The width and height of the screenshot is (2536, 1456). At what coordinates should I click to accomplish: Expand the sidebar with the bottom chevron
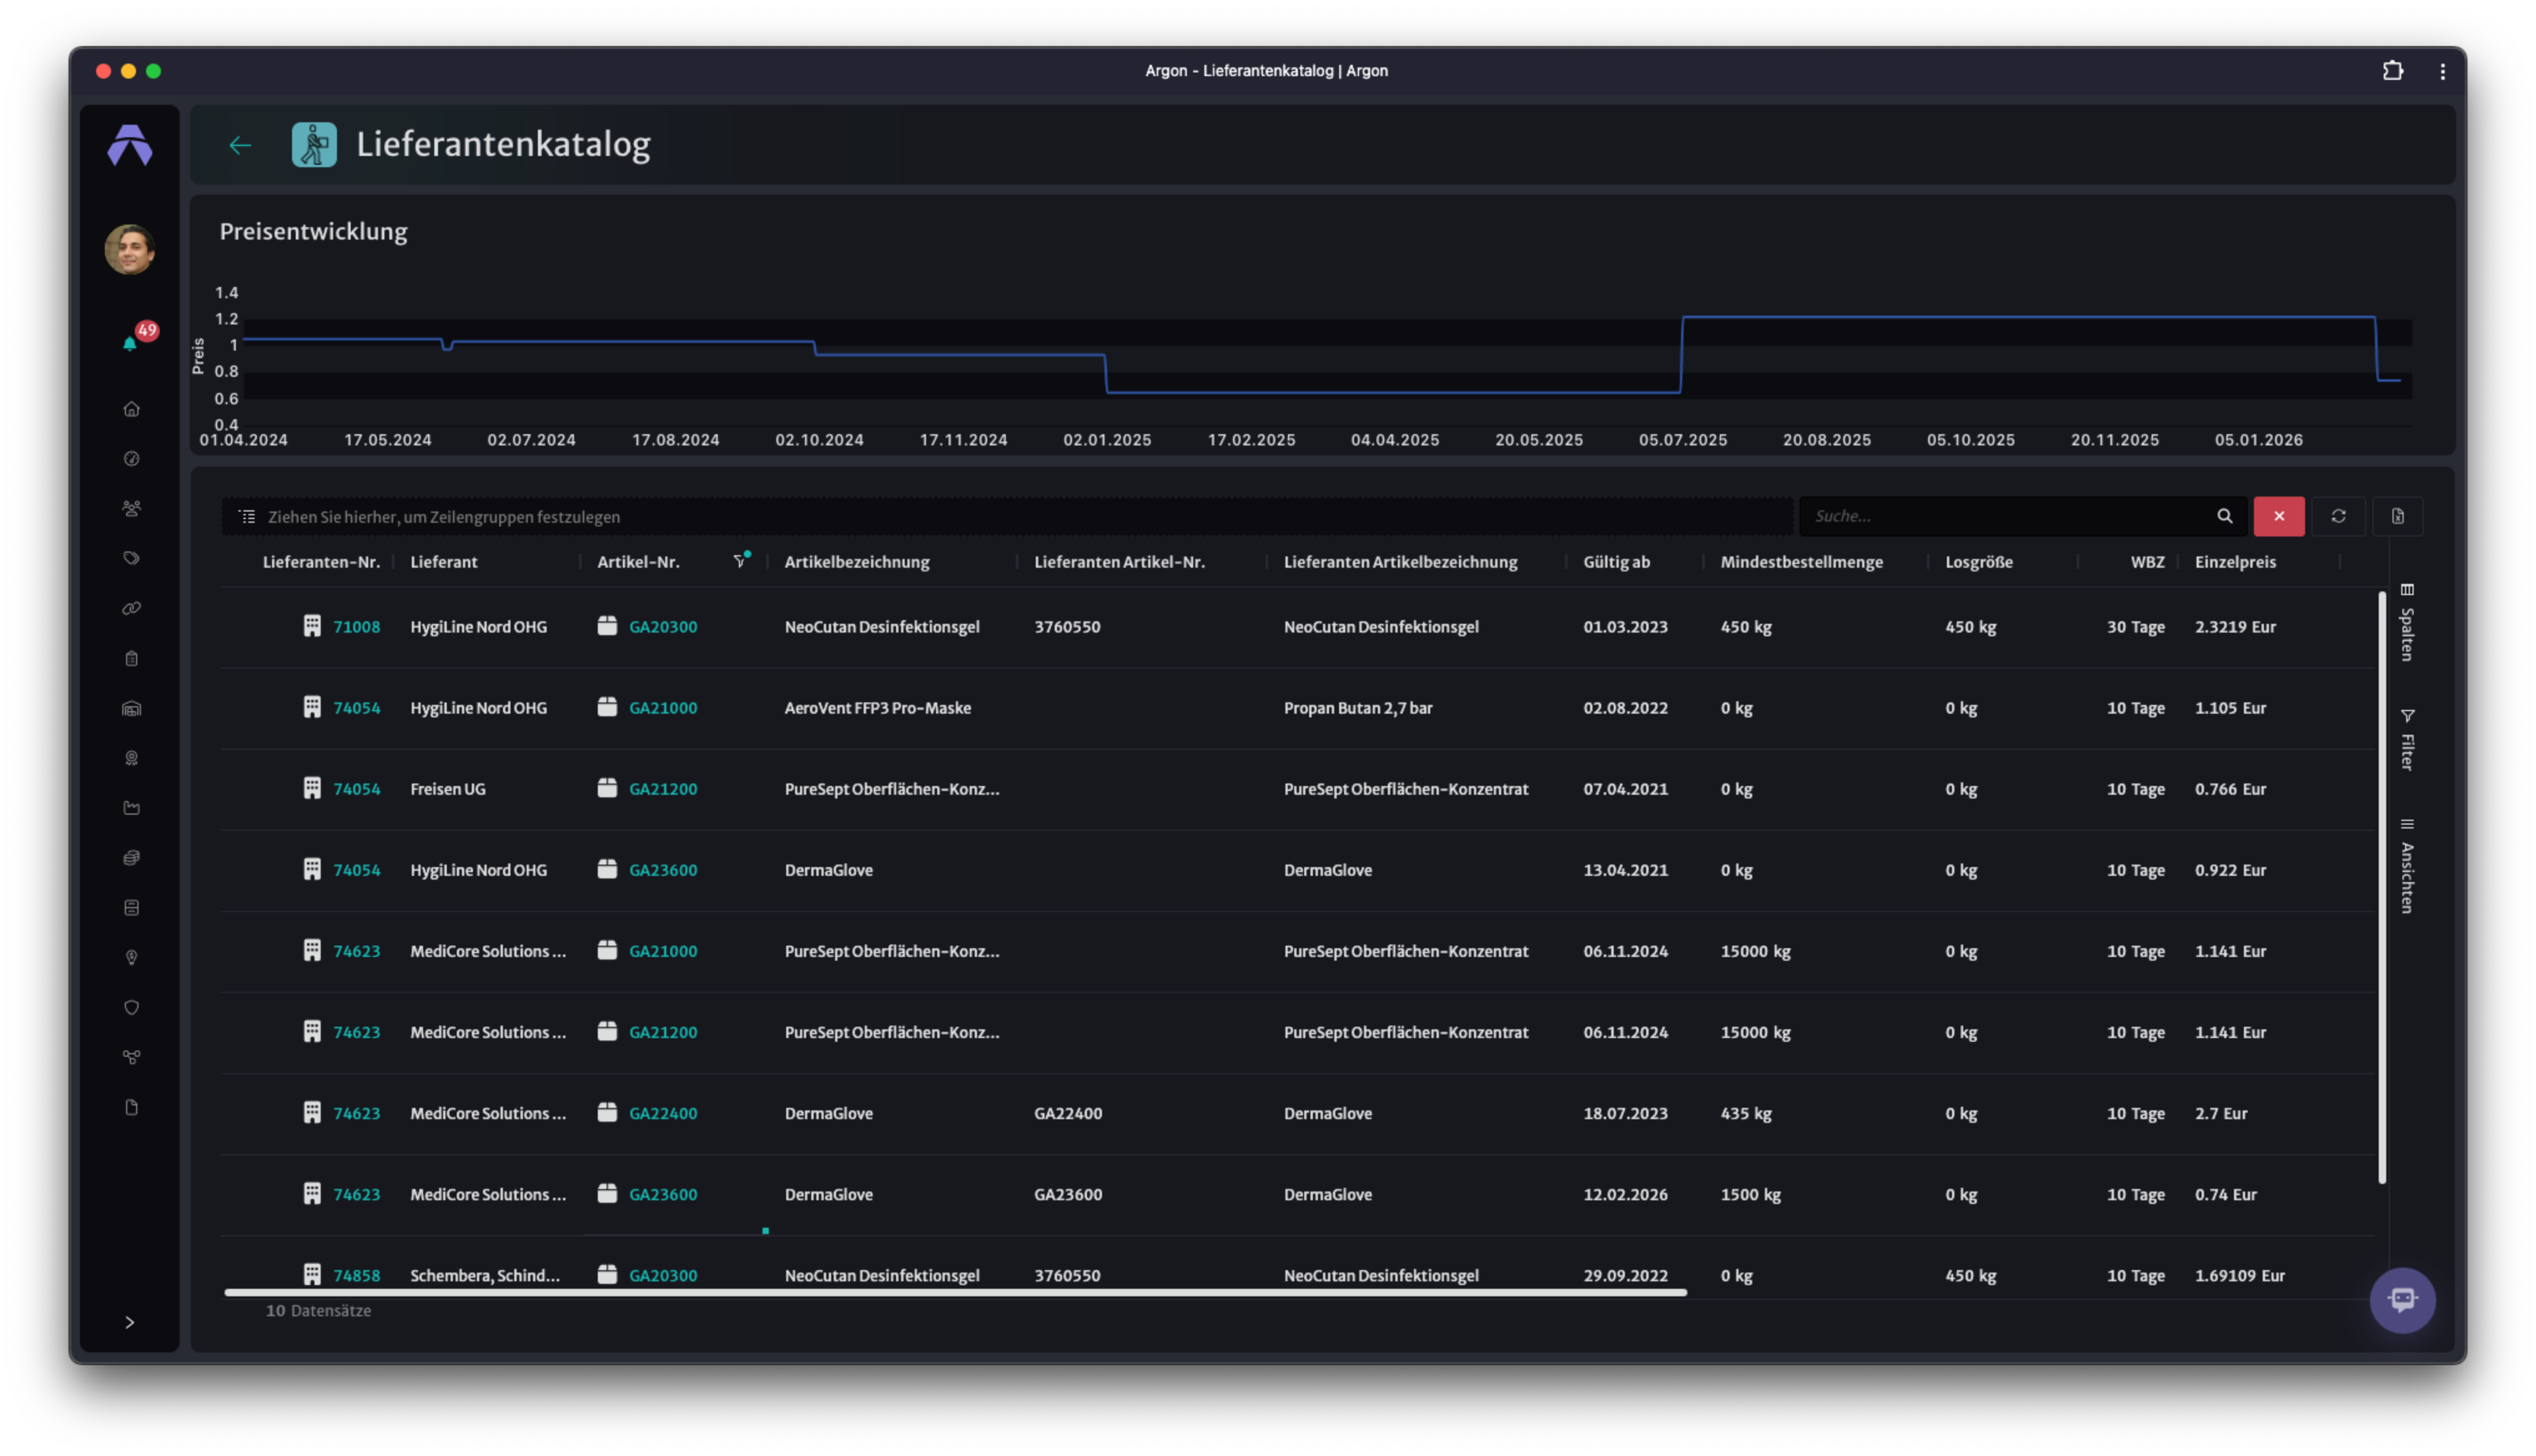[130, 1322]
